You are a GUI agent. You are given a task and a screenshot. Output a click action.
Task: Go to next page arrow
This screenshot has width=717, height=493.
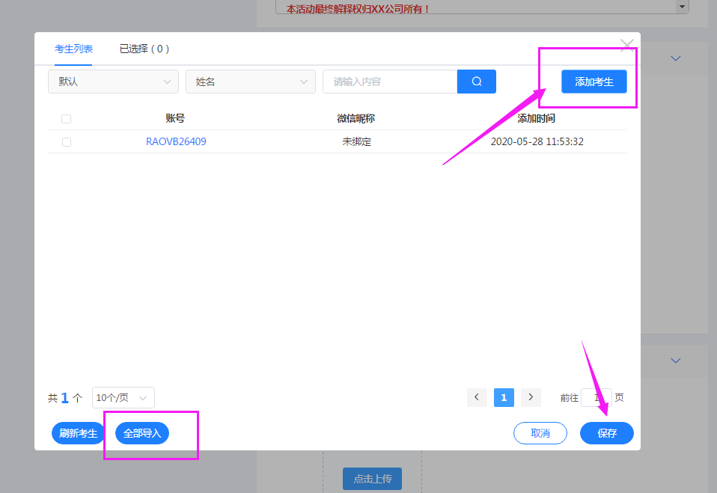(x=531, y=397)
